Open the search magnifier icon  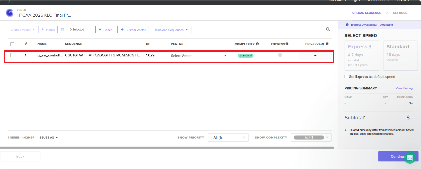tap(328, 29)
